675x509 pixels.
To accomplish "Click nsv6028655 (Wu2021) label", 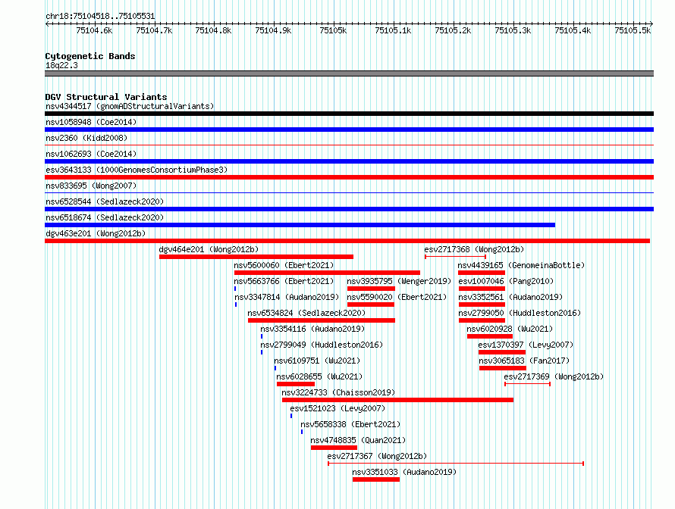I will (319, 376).
